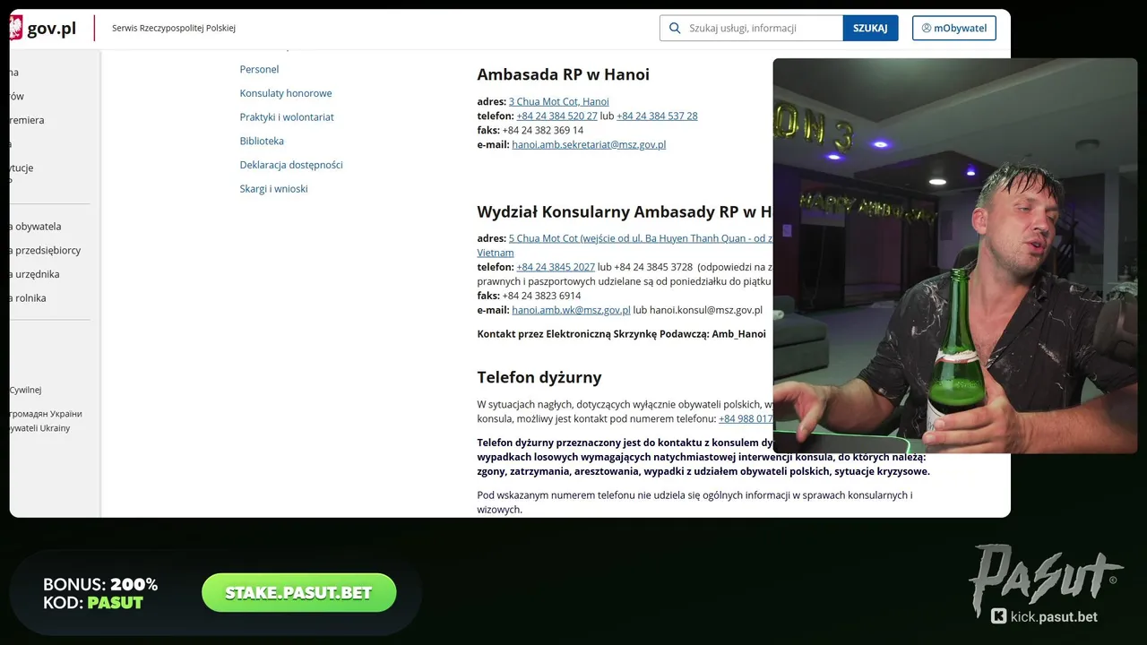1147x645 pixels.
Task: Click phone link +84 24 384 520 27
Action: (x=556, y=116)
